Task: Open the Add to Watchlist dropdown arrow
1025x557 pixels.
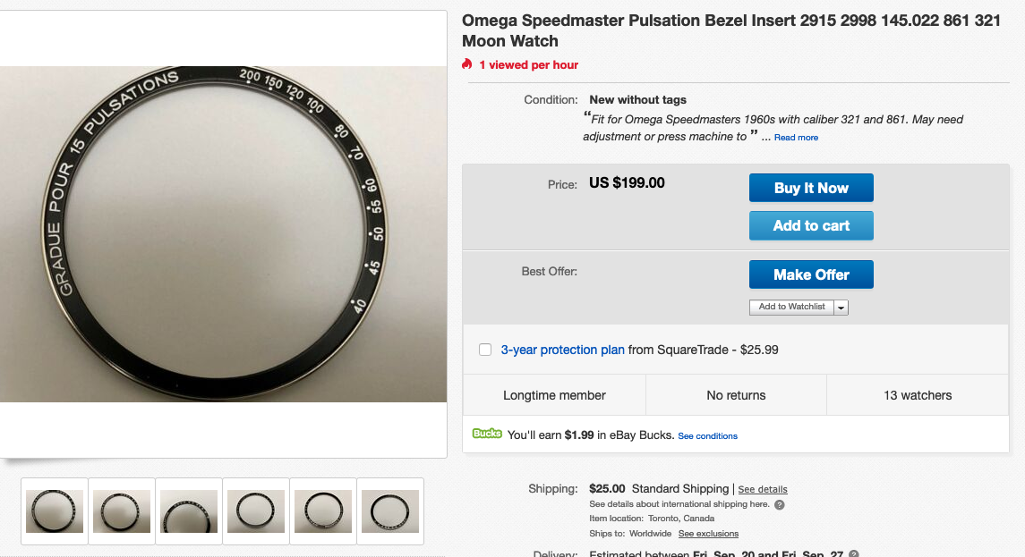Action: tap(841, 308)
